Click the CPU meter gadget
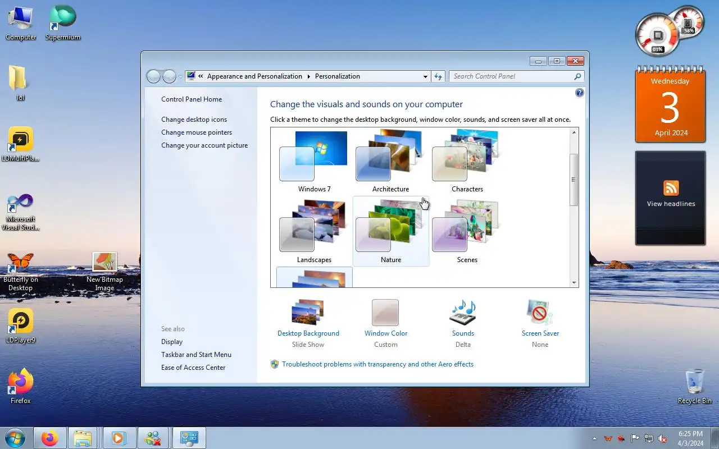This screenshot has height=449, width=719. point(657,35)
